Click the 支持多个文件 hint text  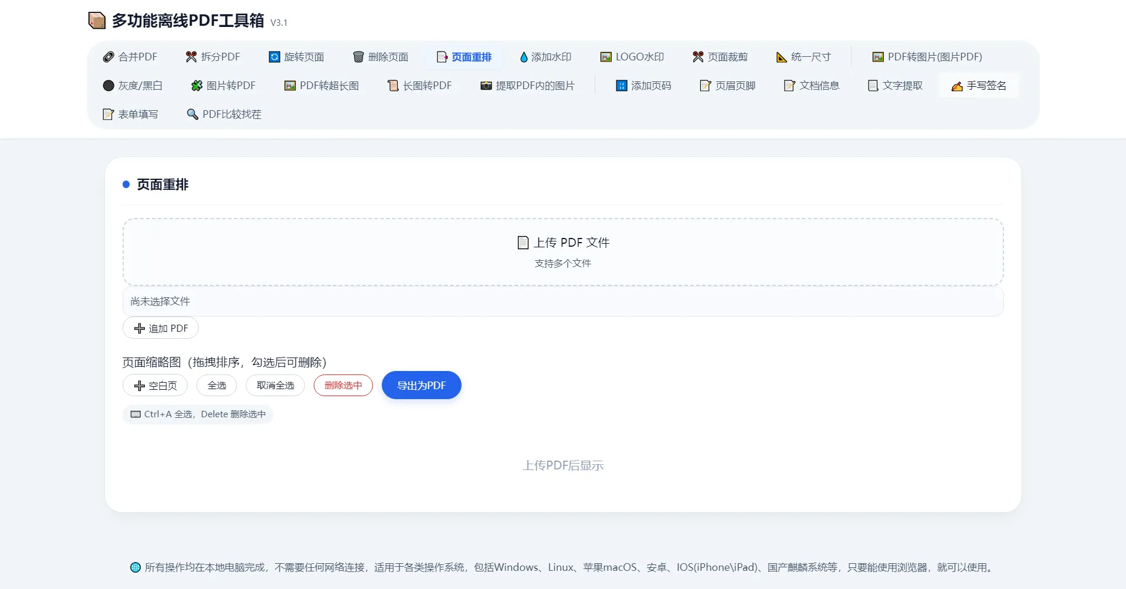563,263
